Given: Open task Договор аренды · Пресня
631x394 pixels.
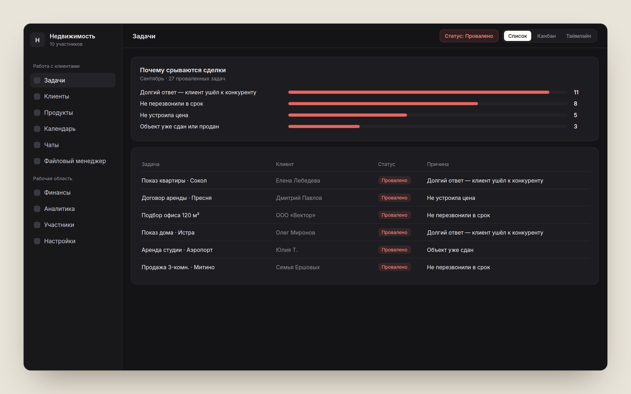Looking at the screenshot, I should point(176,198).
